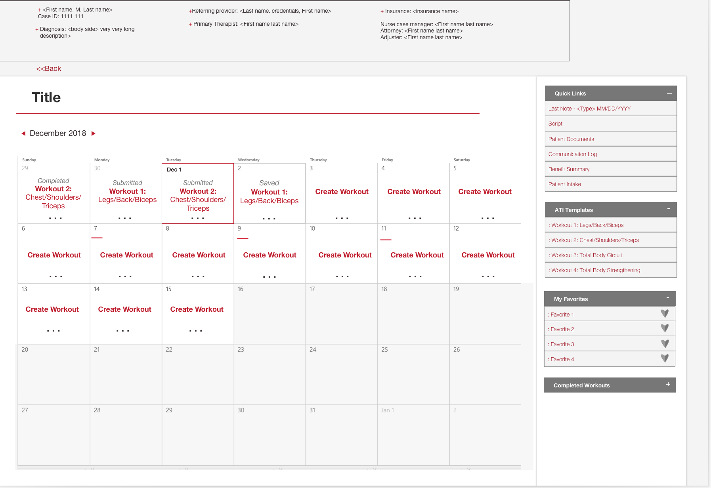Expand Referring provider plus sign
Viewport: 711px width, 488px height.
[190, 11]
